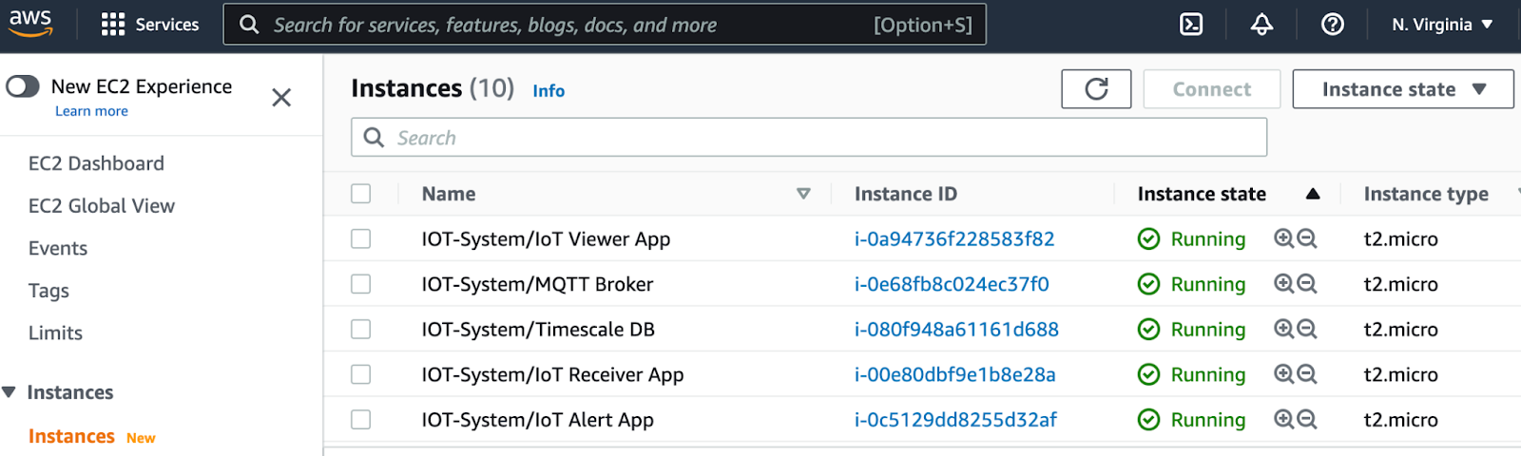Zoom out filter on MQTT Broker state
Screen dimensions: 1521x456
[x=1307, y=284]
